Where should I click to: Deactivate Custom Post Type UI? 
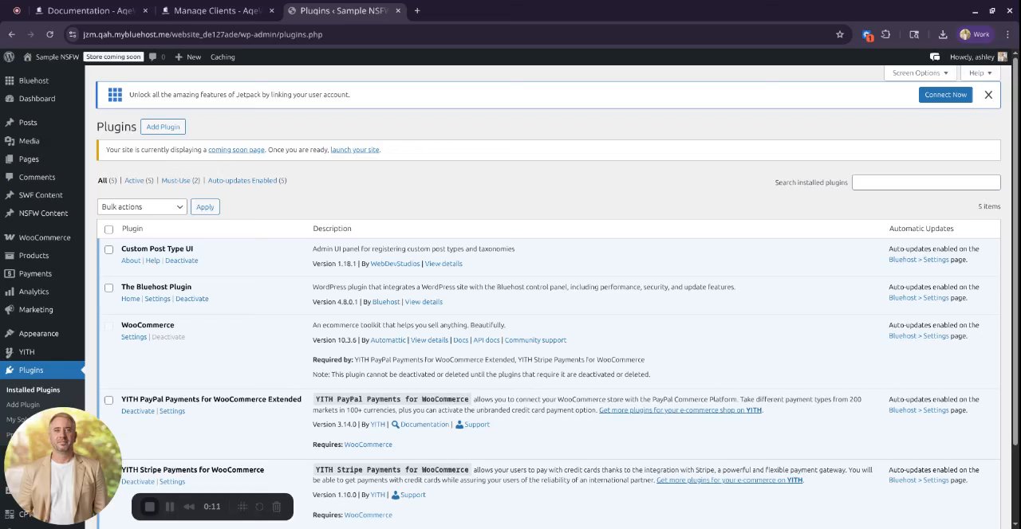coord(181,261)
